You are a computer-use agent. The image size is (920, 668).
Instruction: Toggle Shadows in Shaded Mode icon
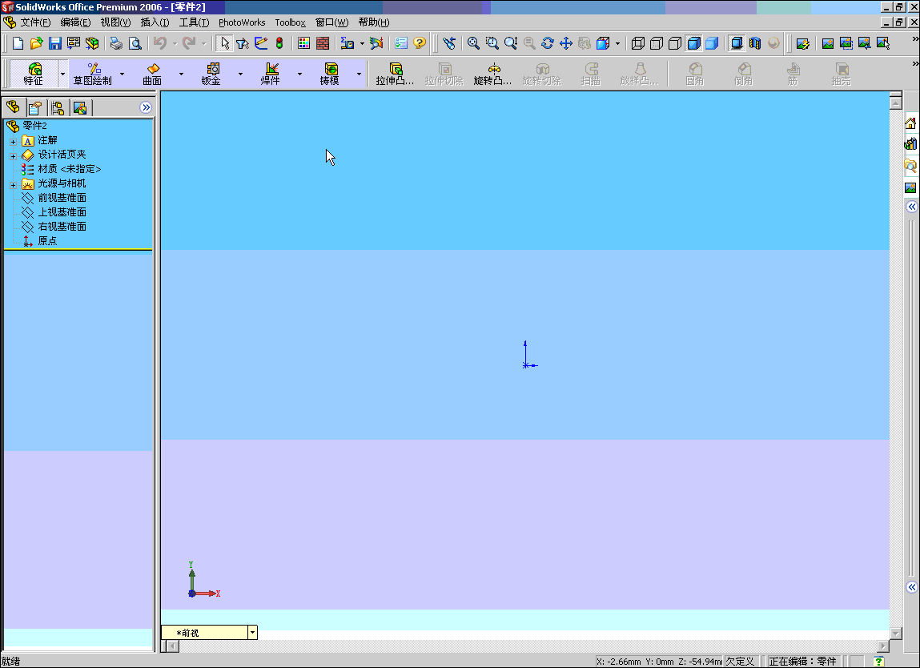pos(737,43)
